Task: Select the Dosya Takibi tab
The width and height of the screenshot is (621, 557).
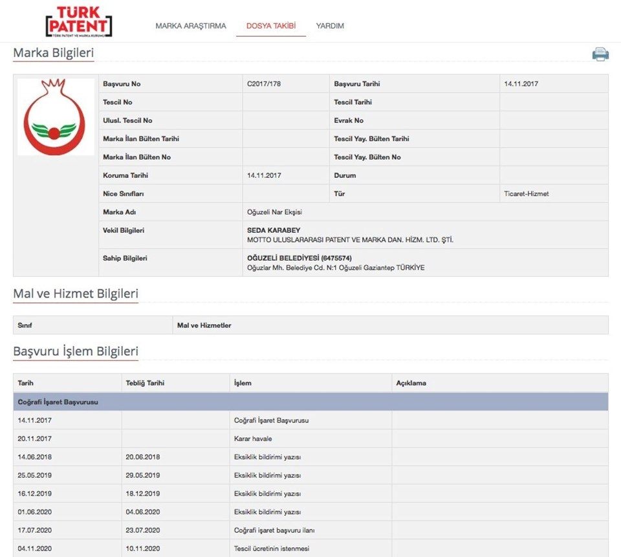Action: tap(271, 26)
